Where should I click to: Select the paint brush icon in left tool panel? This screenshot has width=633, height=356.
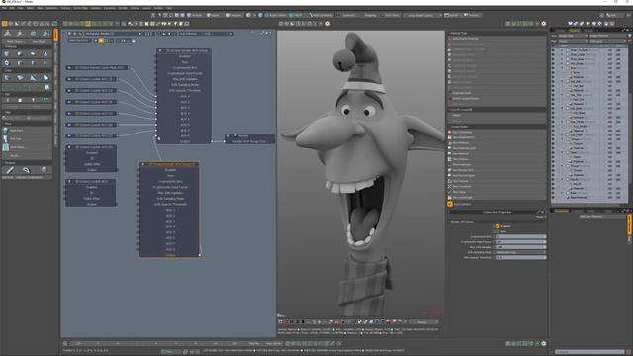(10, 170)
